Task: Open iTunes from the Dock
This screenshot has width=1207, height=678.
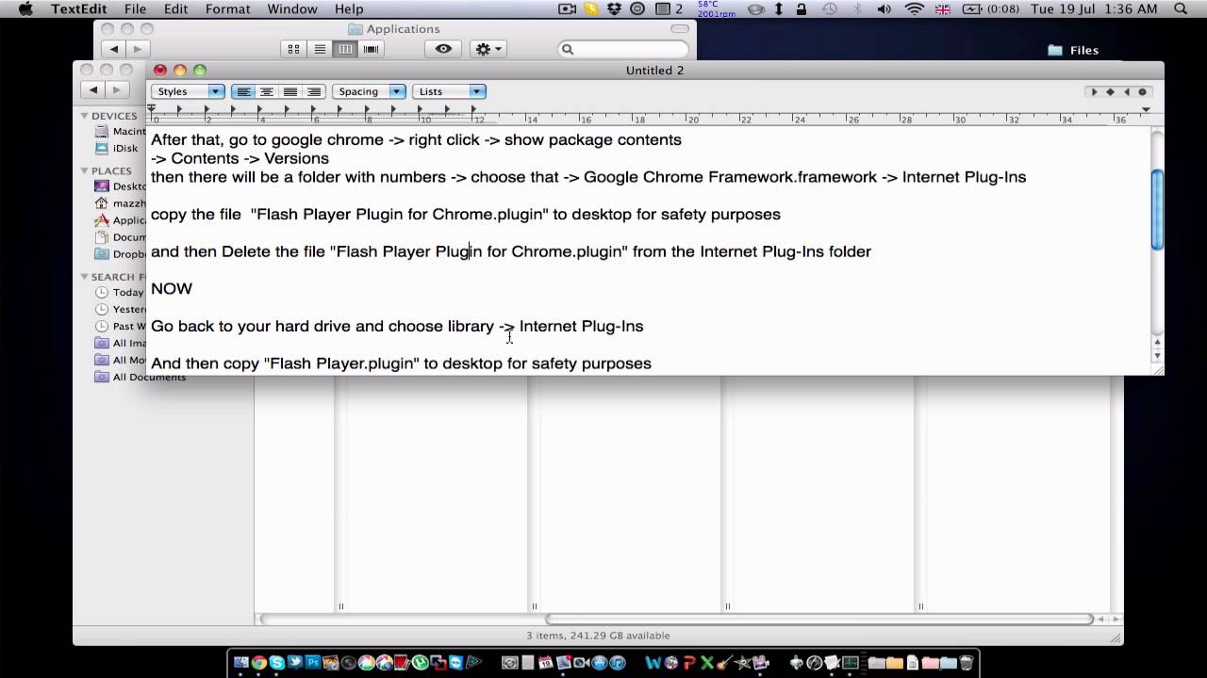Action: click(x=617, y=663)
